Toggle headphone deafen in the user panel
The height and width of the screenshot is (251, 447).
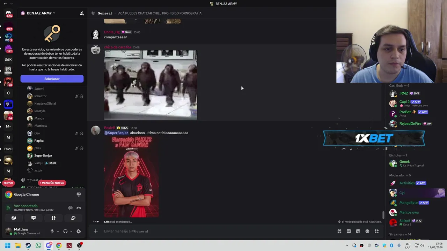(x=65, y=231)
